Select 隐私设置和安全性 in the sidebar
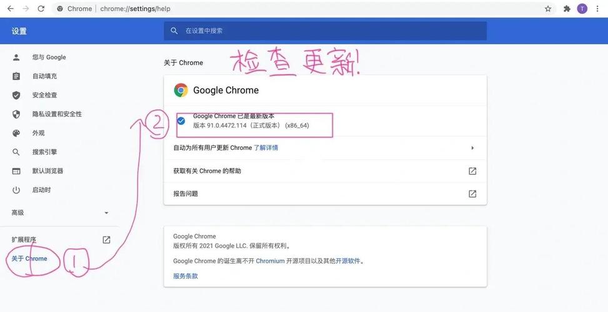The width and height of the screenshot is (608, 312). [x=57, y=114]
